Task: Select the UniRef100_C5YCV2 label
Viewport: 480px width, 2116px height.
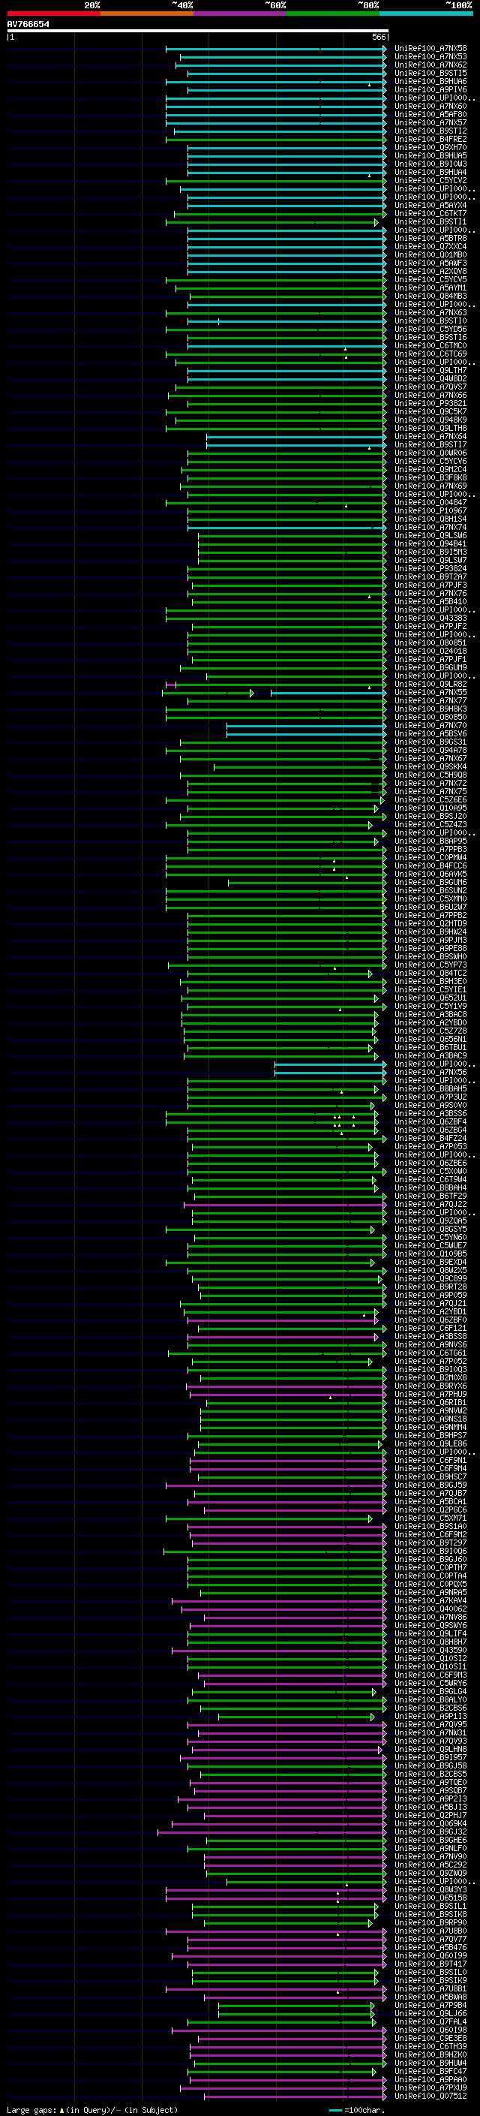Action: (x=430, y=180)
